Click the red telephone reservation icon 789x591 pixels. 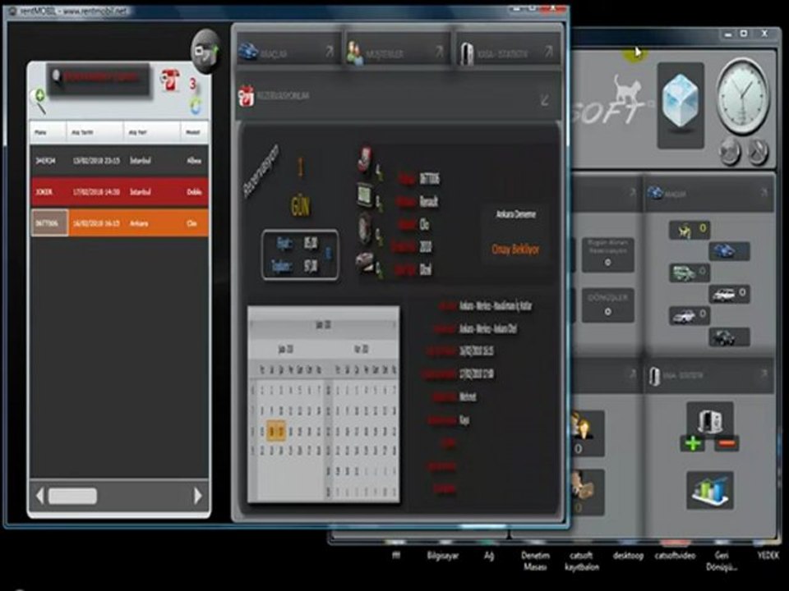(169, 81)
